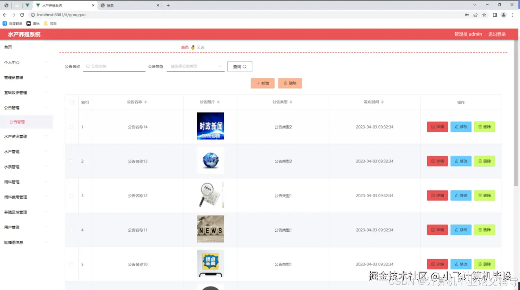Click the orange 新增 button
520x290 pixels.
pyautogui.click(x=262, y=83)
